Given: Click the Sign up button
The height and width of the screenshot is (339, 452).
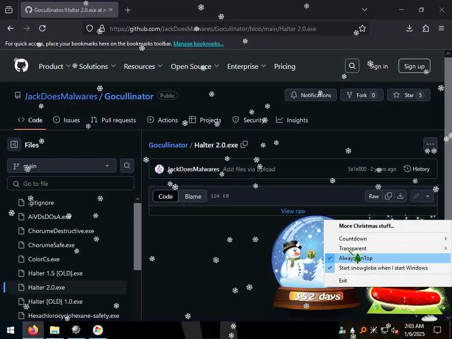Looking at the screenshot, I should [x=414, y=66].
